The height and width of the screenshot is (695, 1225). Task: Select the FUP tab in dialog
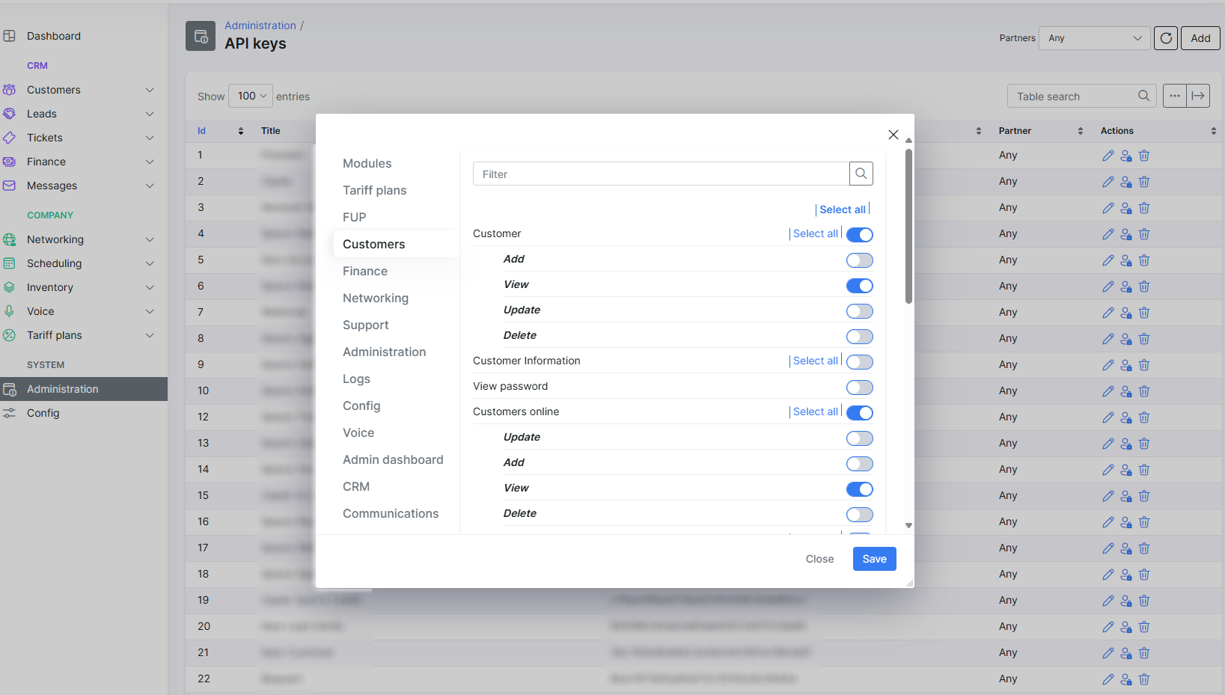point(354,217)
